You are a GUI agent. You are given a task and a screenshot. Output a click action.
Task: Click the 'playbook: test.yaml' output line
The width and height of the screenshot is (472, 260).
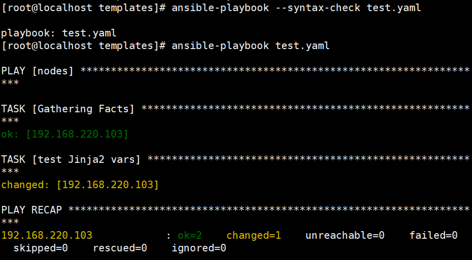click(59, 33)
